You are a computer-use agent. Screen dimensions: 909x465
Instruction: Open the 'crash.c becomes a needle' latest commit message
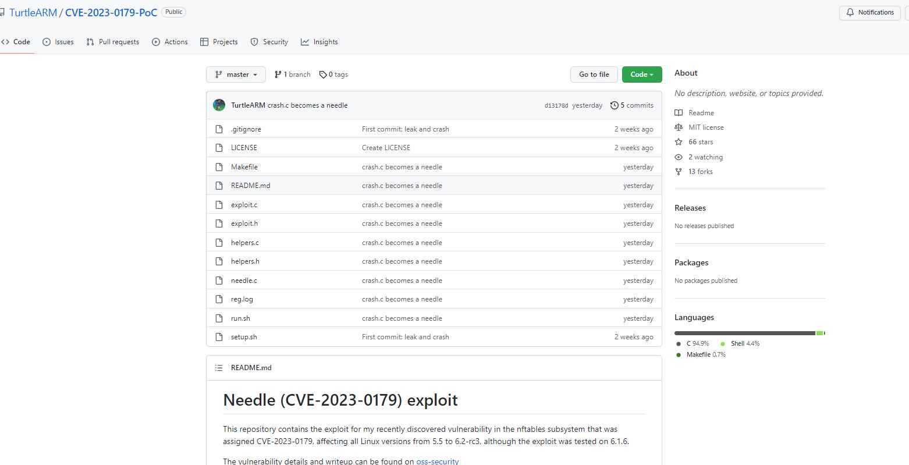307,105
